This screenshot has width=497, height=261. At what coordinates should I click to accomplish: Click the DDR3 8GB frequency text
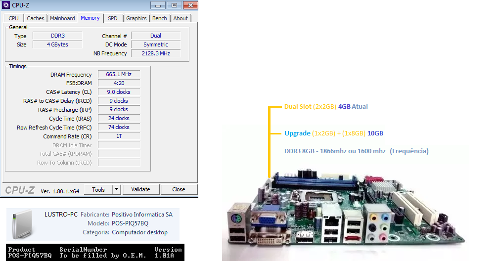pos(356,151)
